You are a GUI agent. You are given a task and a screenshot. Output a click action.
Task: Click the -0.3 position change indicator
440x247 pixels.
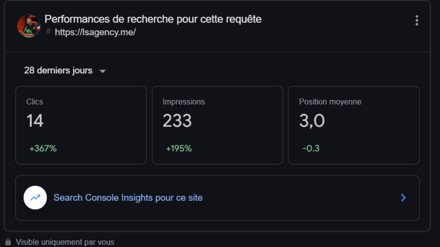coord(311,149)
